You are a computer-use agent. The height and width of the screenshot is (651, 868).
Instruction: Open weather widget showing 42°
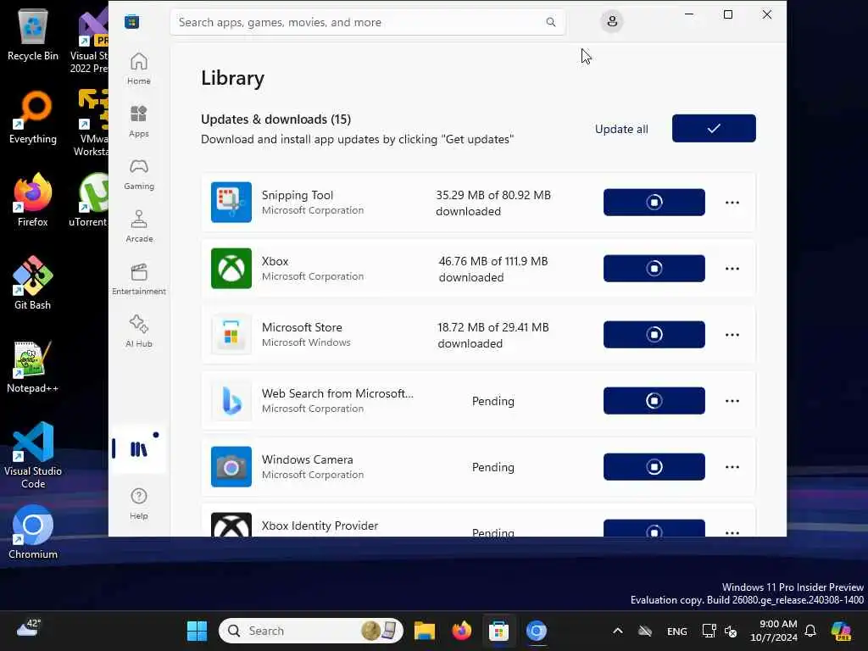[x=29, y=628]
